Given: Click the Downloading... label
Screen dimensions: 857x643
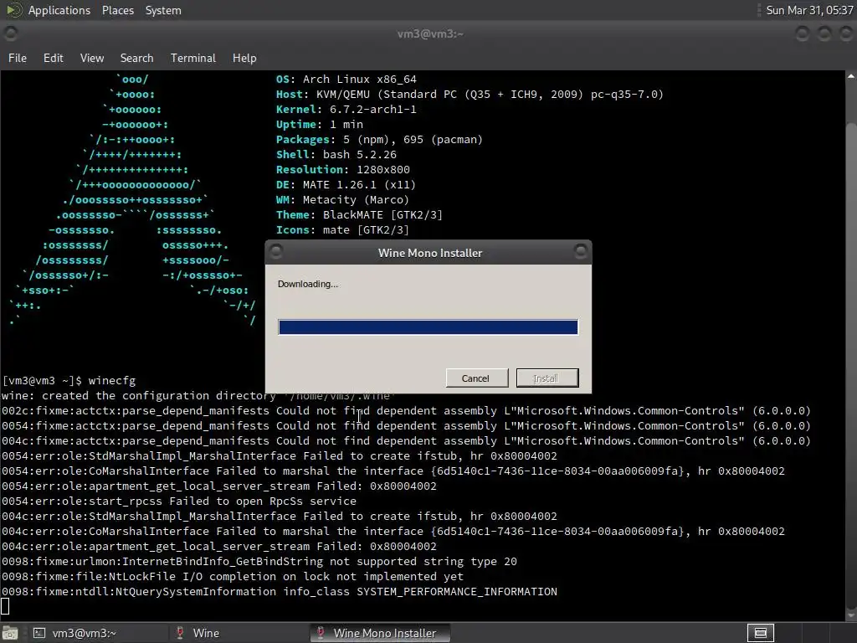Looking at the screenshot, I should point(308,284).
